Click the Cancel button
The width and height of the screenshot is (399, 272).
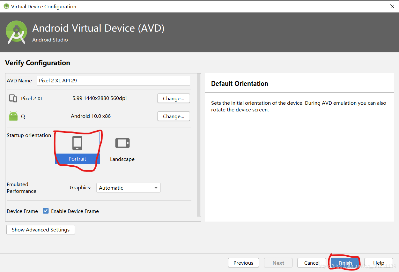[312, 263]
